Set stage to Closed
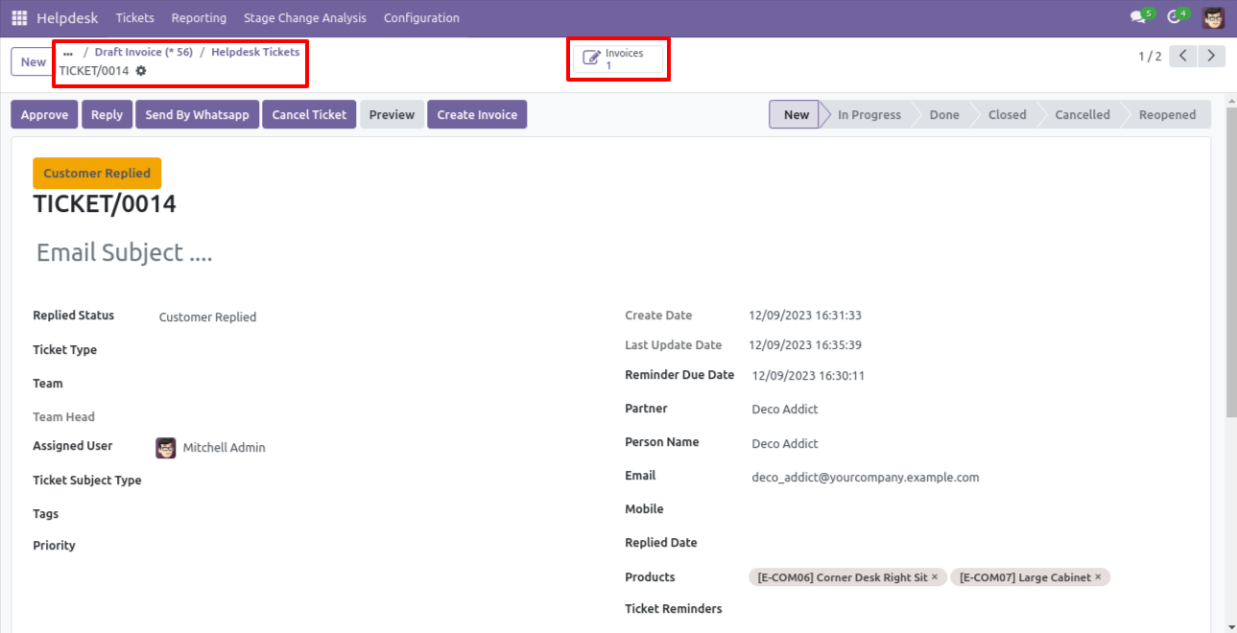Image resolution: width=1237 pixels, height=633 pixels. [1007, 115]
